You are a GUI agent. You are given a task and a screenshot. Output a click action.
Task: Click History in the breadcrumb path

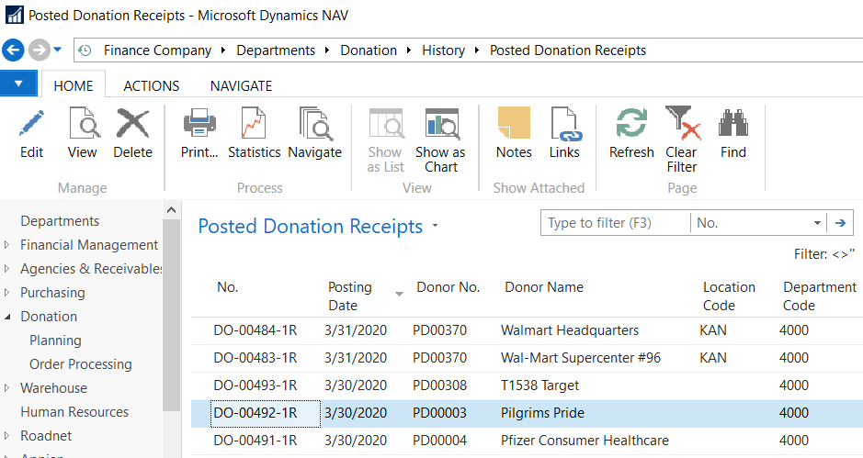[x=443, y=50]
